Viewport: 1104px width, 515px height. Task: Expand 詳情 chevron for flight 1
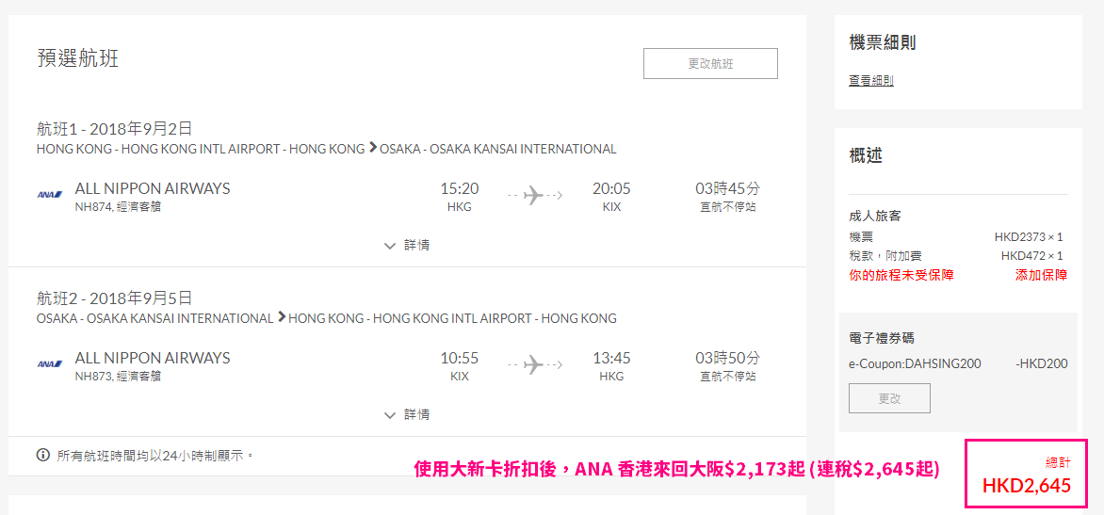pos(390,247)
